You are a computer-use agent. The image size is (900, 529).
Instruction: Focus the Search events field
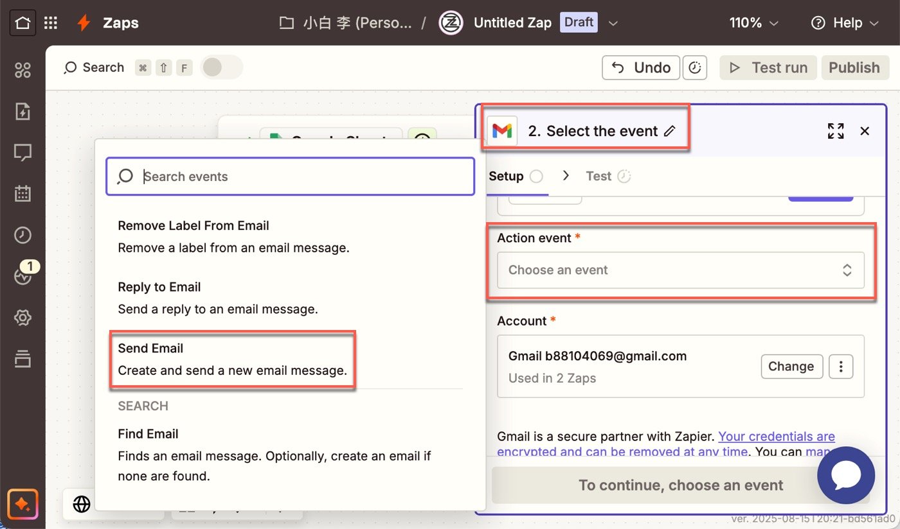point(290,177)
